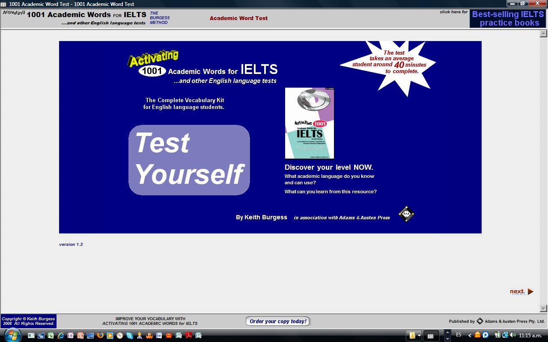Switch to the 1001 Academic Word Test taskbar button
Screen dimensions: 548x342
tap(431, 336)
